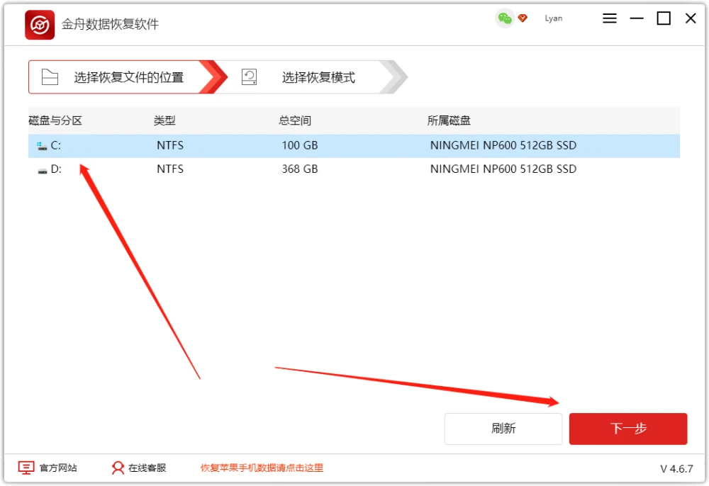Select the C: drive row
709x486 pixels.
354,145
